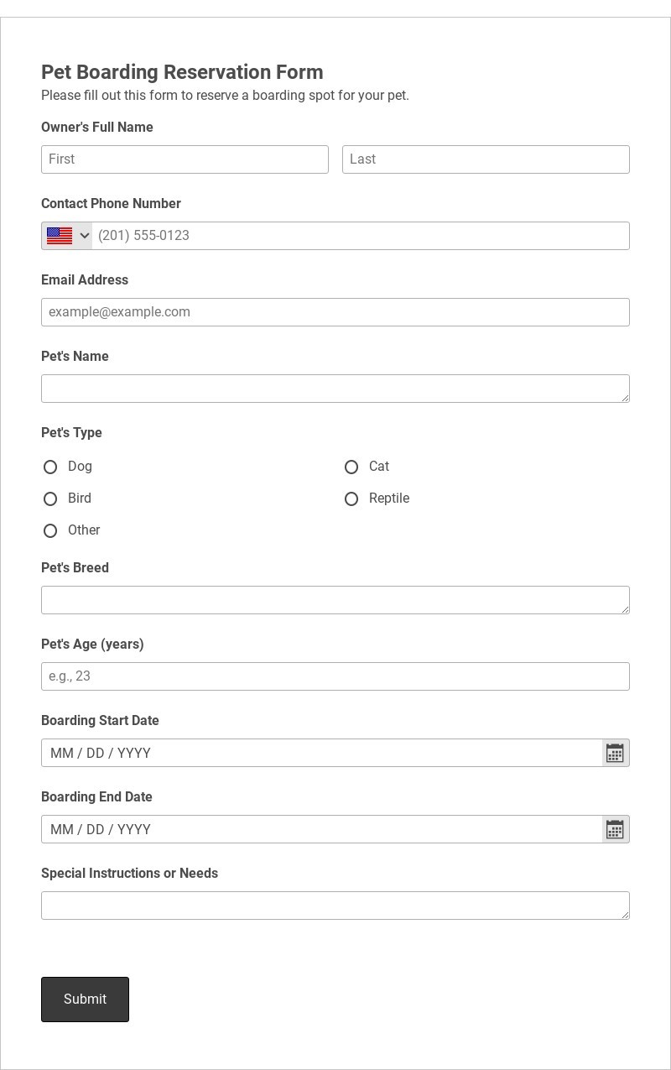Click the Pet's Age input field

click(335, 676)
